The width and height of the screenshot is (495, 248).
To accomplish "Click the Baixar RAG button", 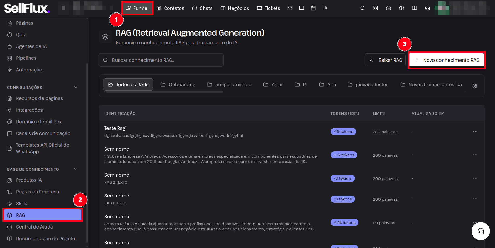I will pyautogui.click(x=385, y=60).
